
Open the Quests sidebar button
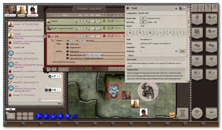[x=211, y=47]
